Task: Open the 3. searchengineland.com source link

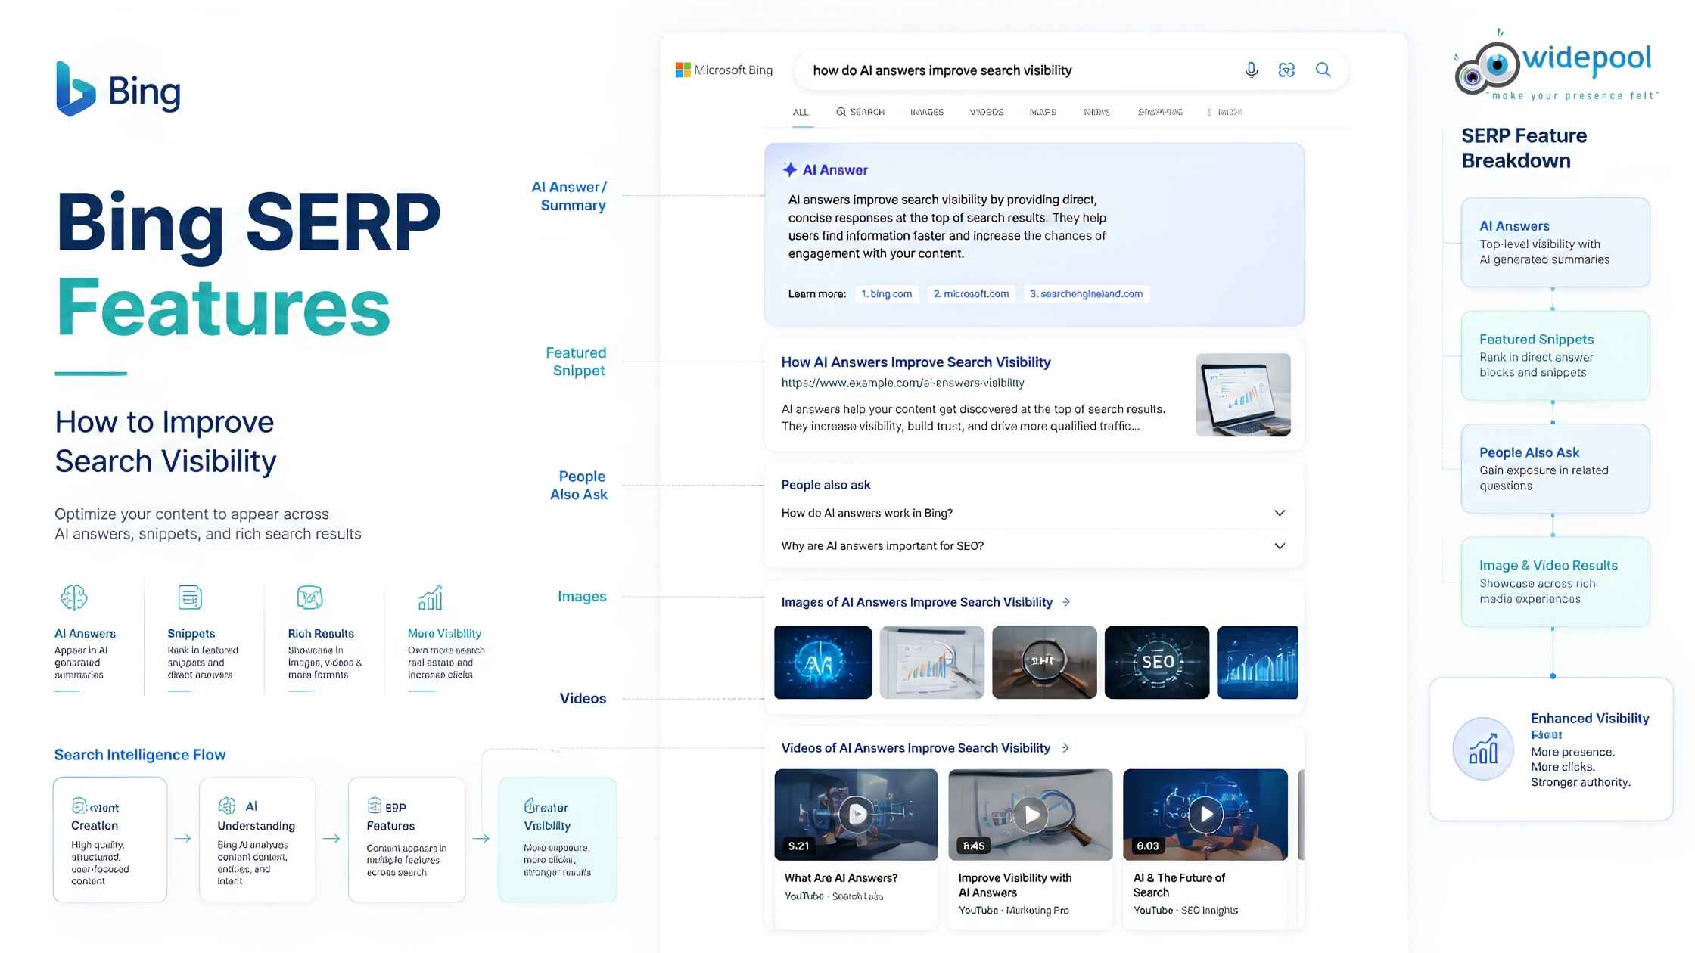Action: pyautogui.click(x=1086, y=294)
